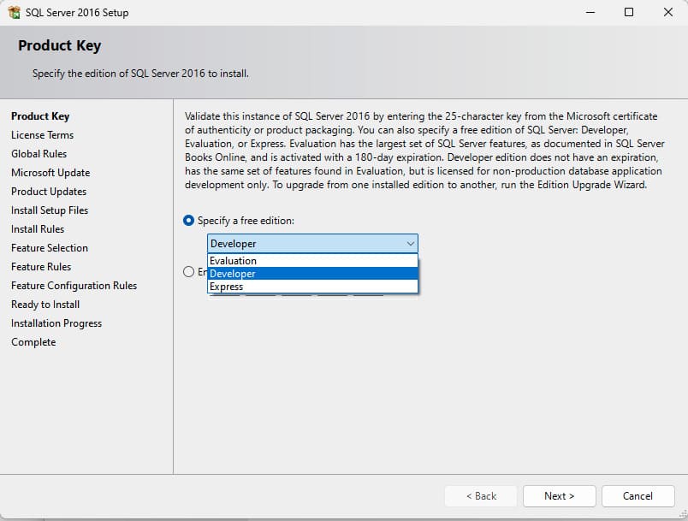Minimize the SQL Server Setup window
688x521 pixels.
click(590, 13)
